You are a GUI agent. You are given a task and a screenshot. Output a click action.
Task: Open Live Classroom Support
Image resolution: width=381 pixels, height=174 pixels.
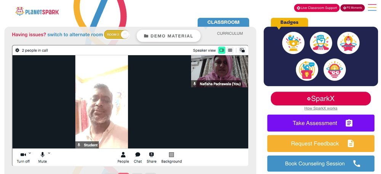(x=317, y=8)
